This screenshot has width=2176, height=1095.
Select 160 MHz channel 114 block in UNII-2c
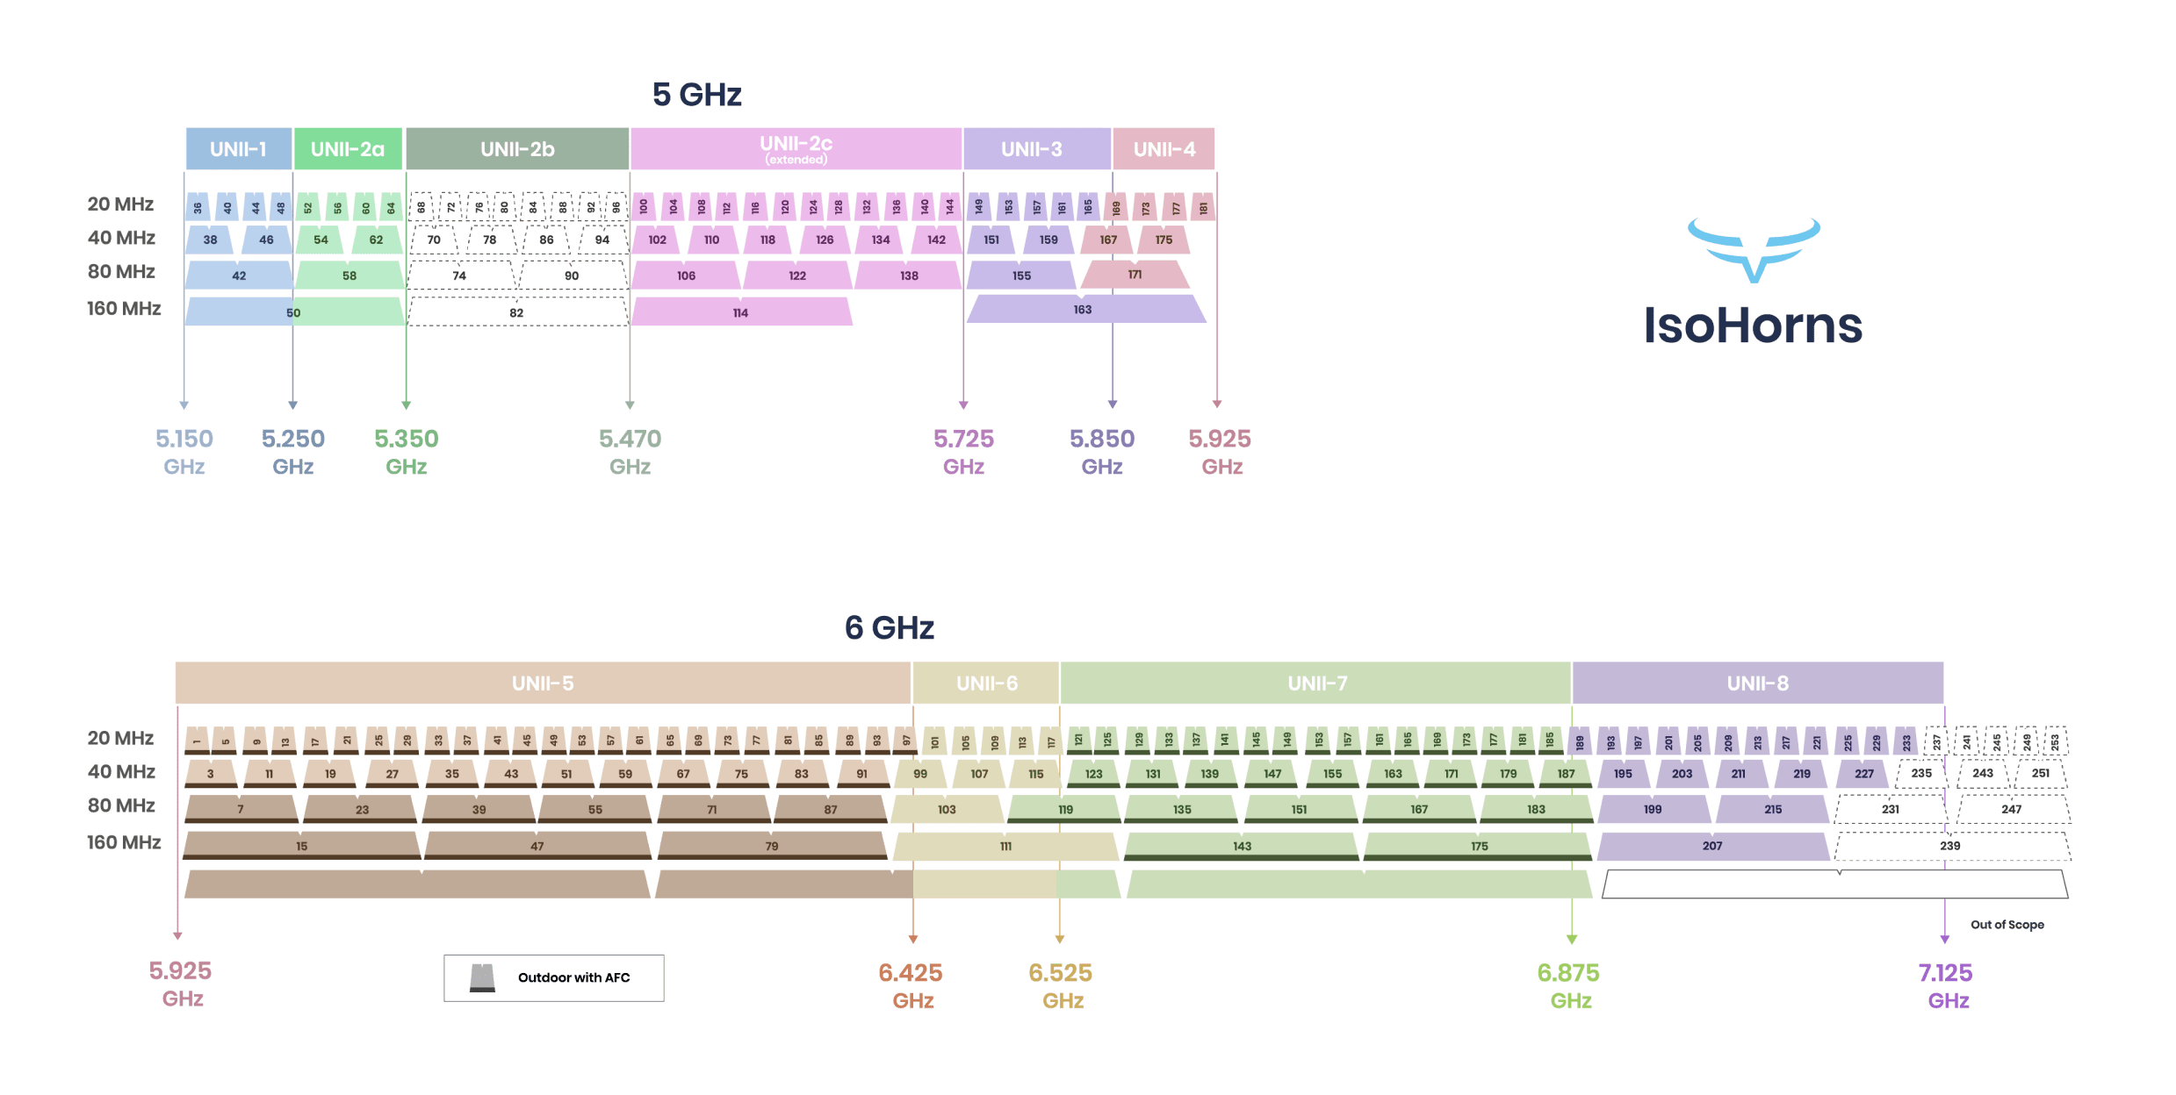[741, 311]
